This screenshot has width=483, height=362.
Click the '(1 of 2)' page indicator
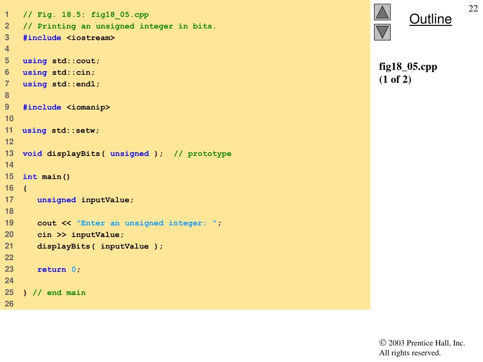click(x=395, y=79)
